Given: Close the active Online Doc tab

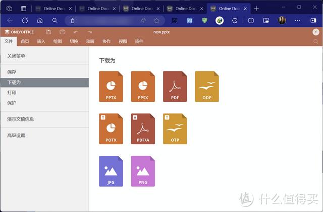Looking at the screenshot, I should pos(245,9).
